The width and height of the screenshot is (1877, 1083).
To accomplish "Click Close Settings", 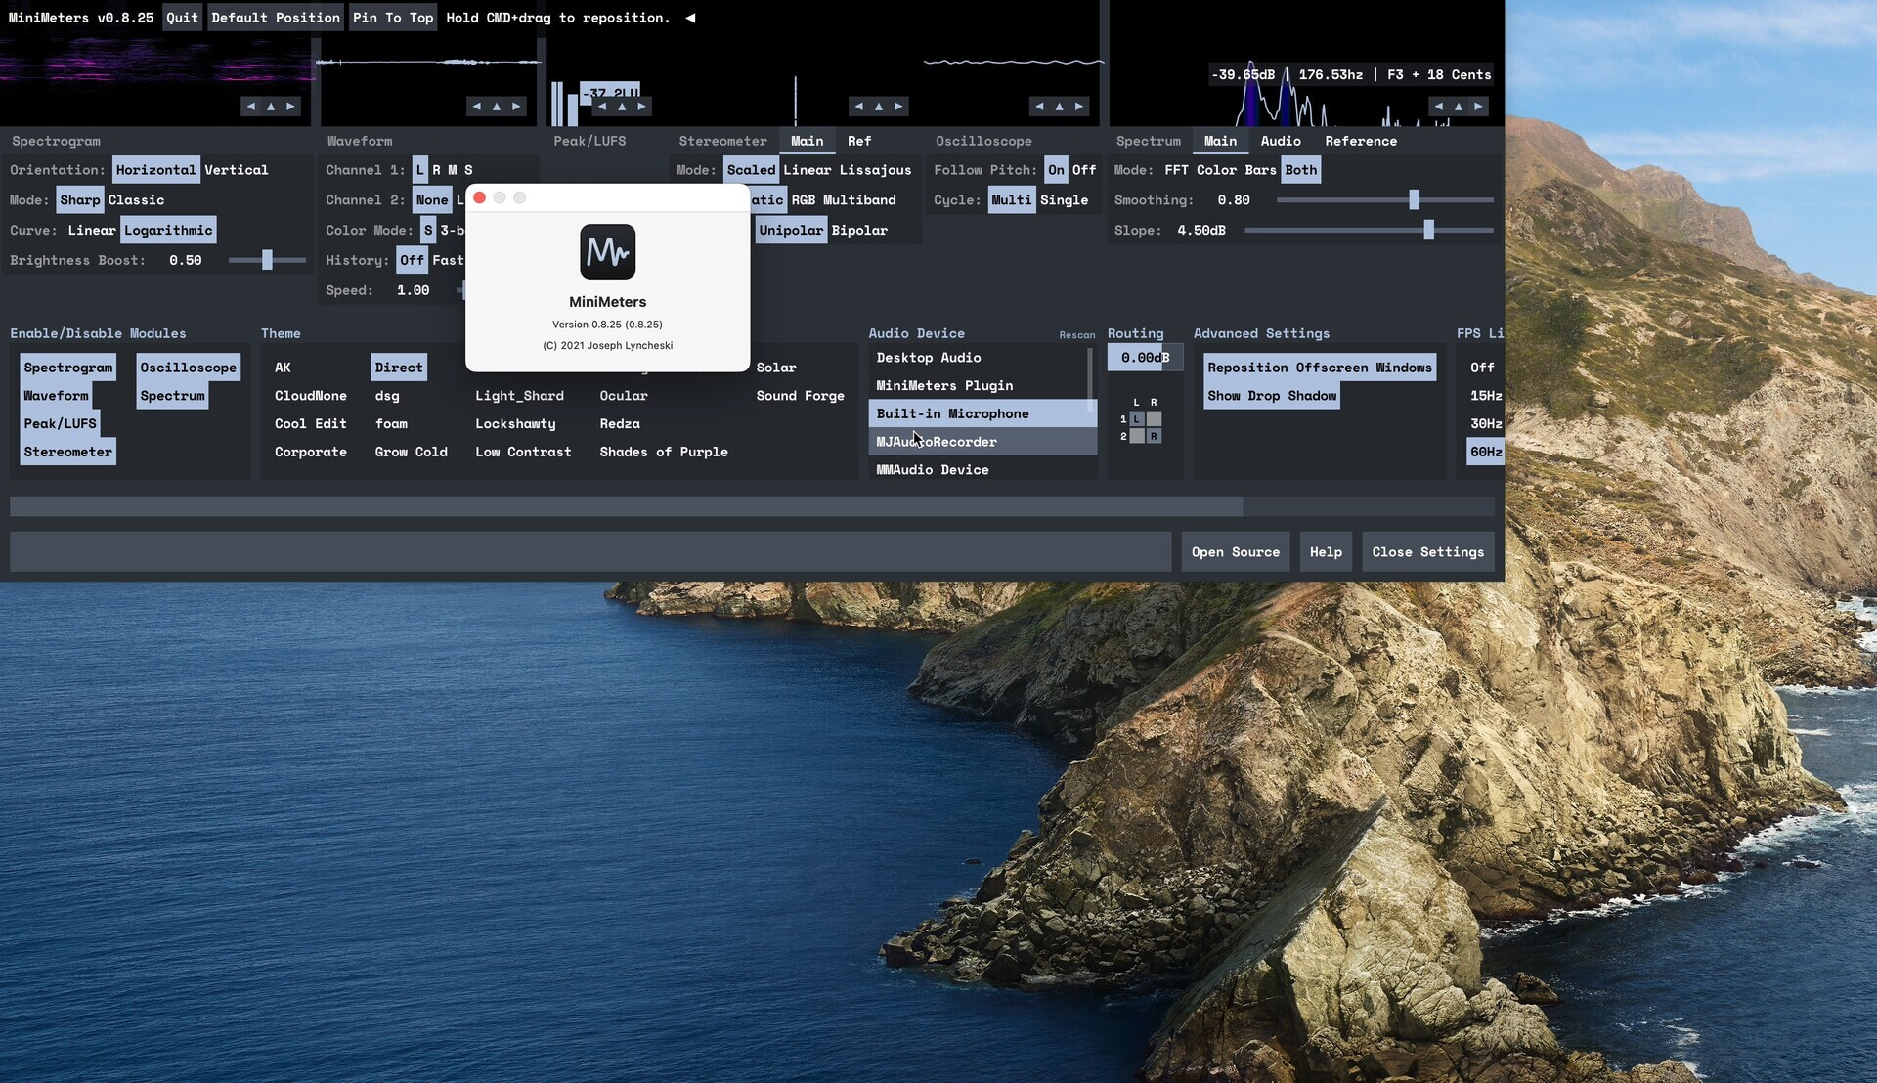I will tap(1427, 552).
